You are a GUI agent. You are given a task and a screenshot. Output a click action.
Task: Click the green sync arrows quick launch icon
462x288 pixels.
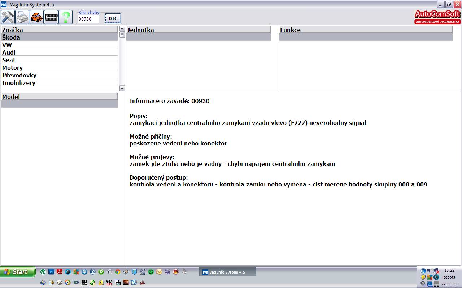pos(92,283)
